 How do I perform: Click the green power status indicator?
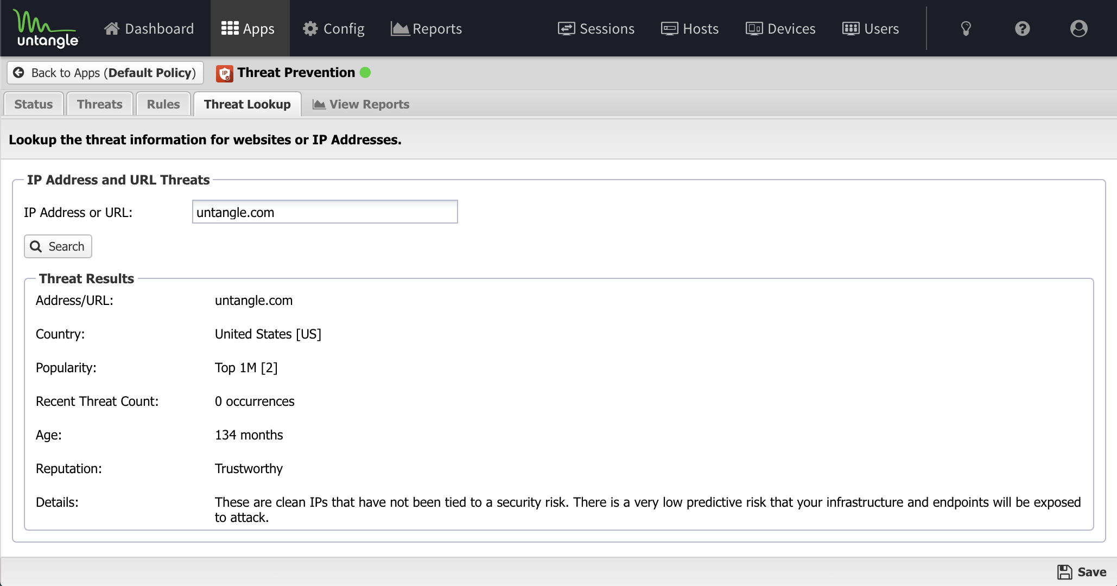point(365,73)
